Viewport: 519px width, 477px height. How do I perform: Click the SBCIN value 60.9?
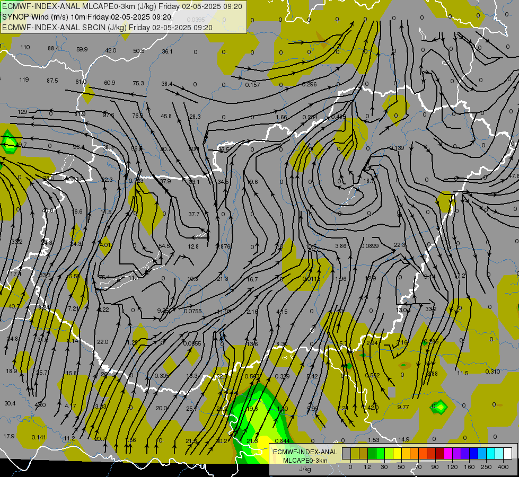coord(110,83)
